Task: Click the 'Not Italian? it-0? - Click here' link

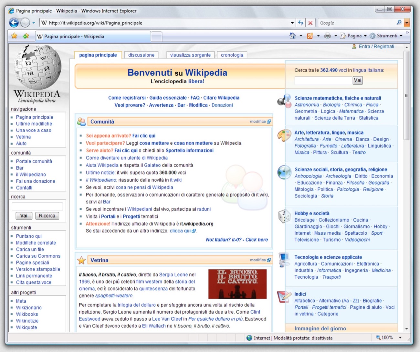Action: tap(237, 240)
